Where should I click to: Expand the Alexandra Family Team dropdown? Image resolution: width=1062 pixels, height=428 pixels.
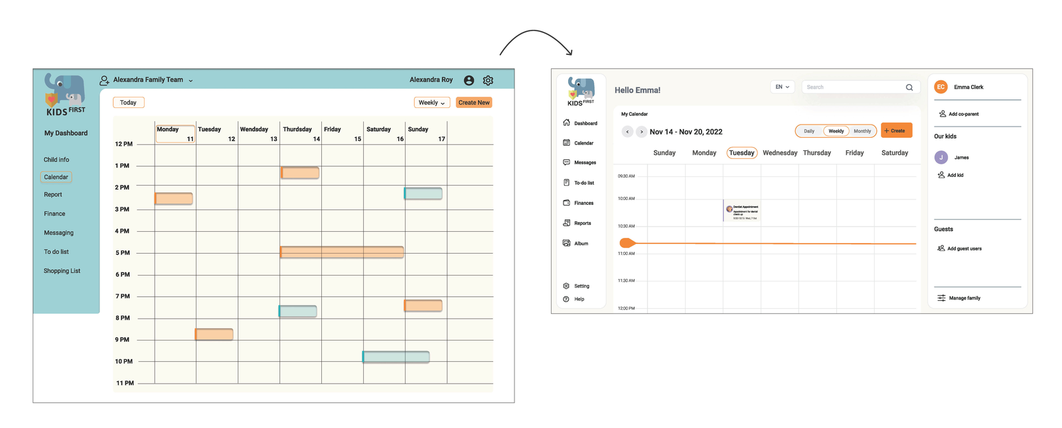pos(190,81)
